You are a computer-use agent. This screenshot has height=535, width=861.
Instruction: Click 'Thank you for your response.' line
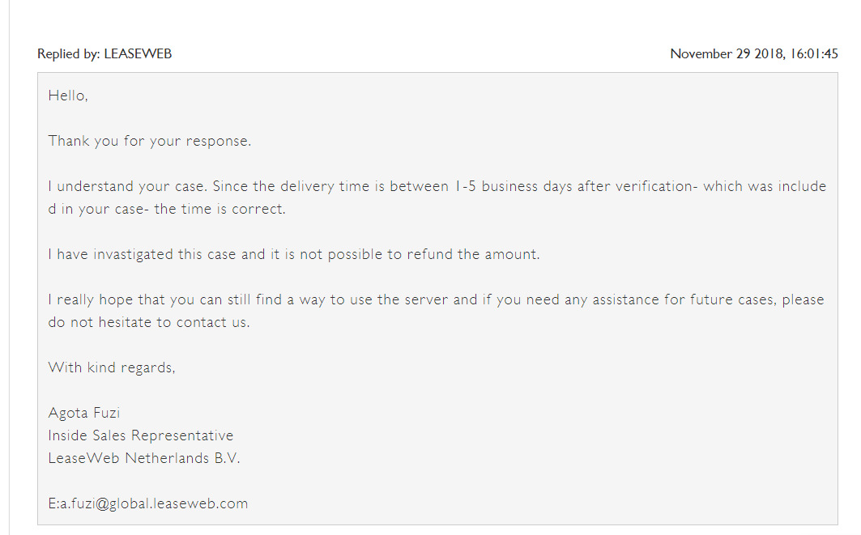coord(149,141)
